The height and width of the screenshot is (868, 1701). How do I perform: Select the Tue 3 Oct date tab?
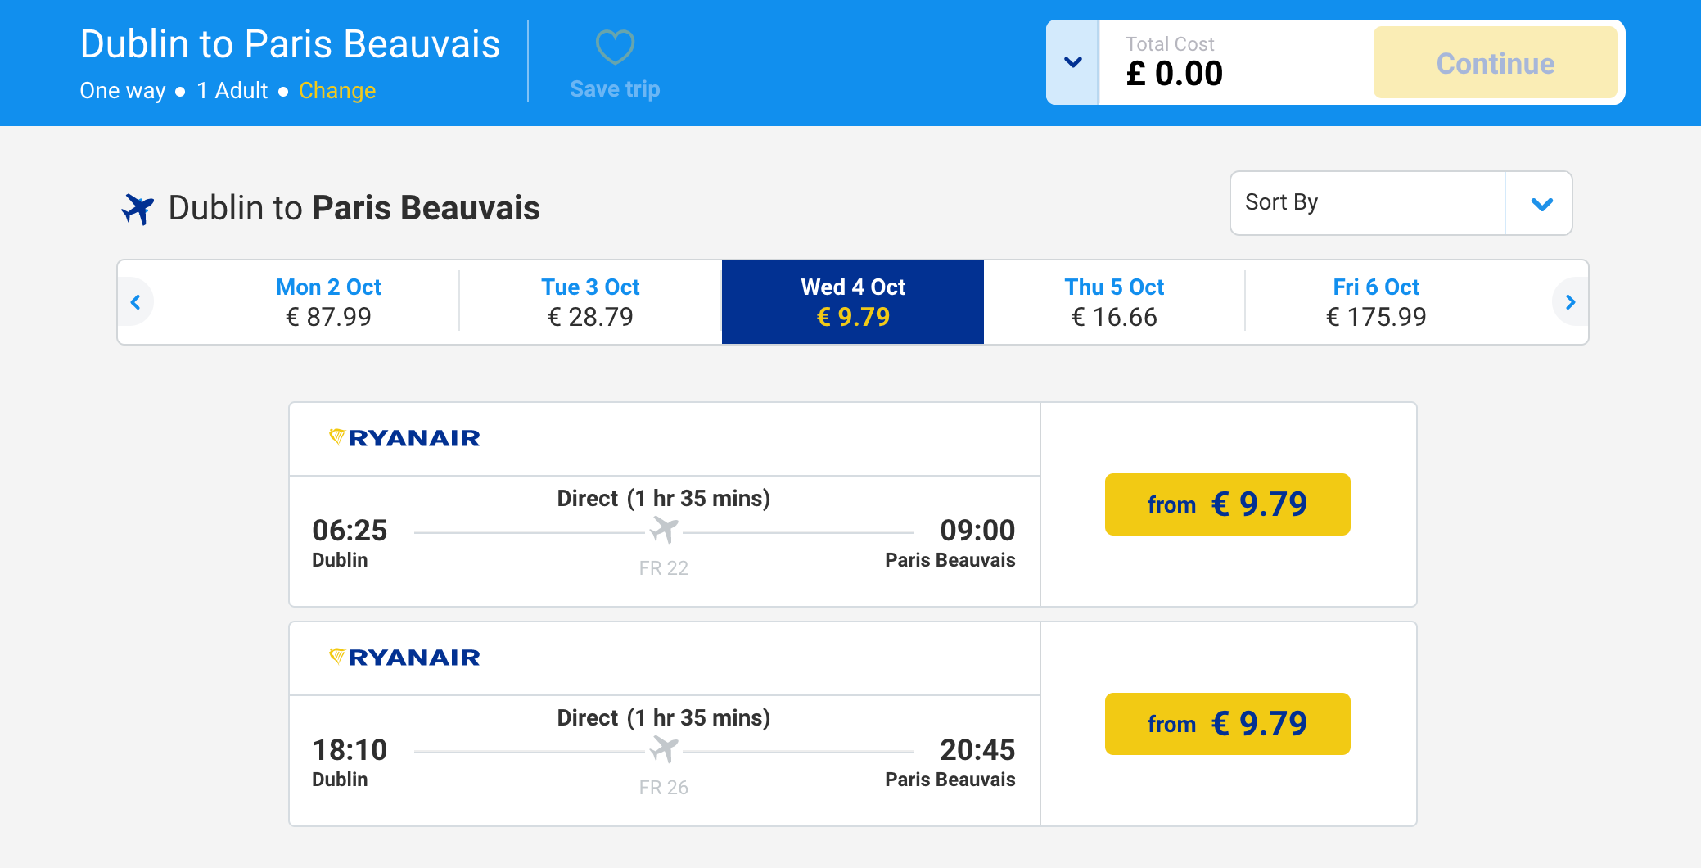click(590, 302)
